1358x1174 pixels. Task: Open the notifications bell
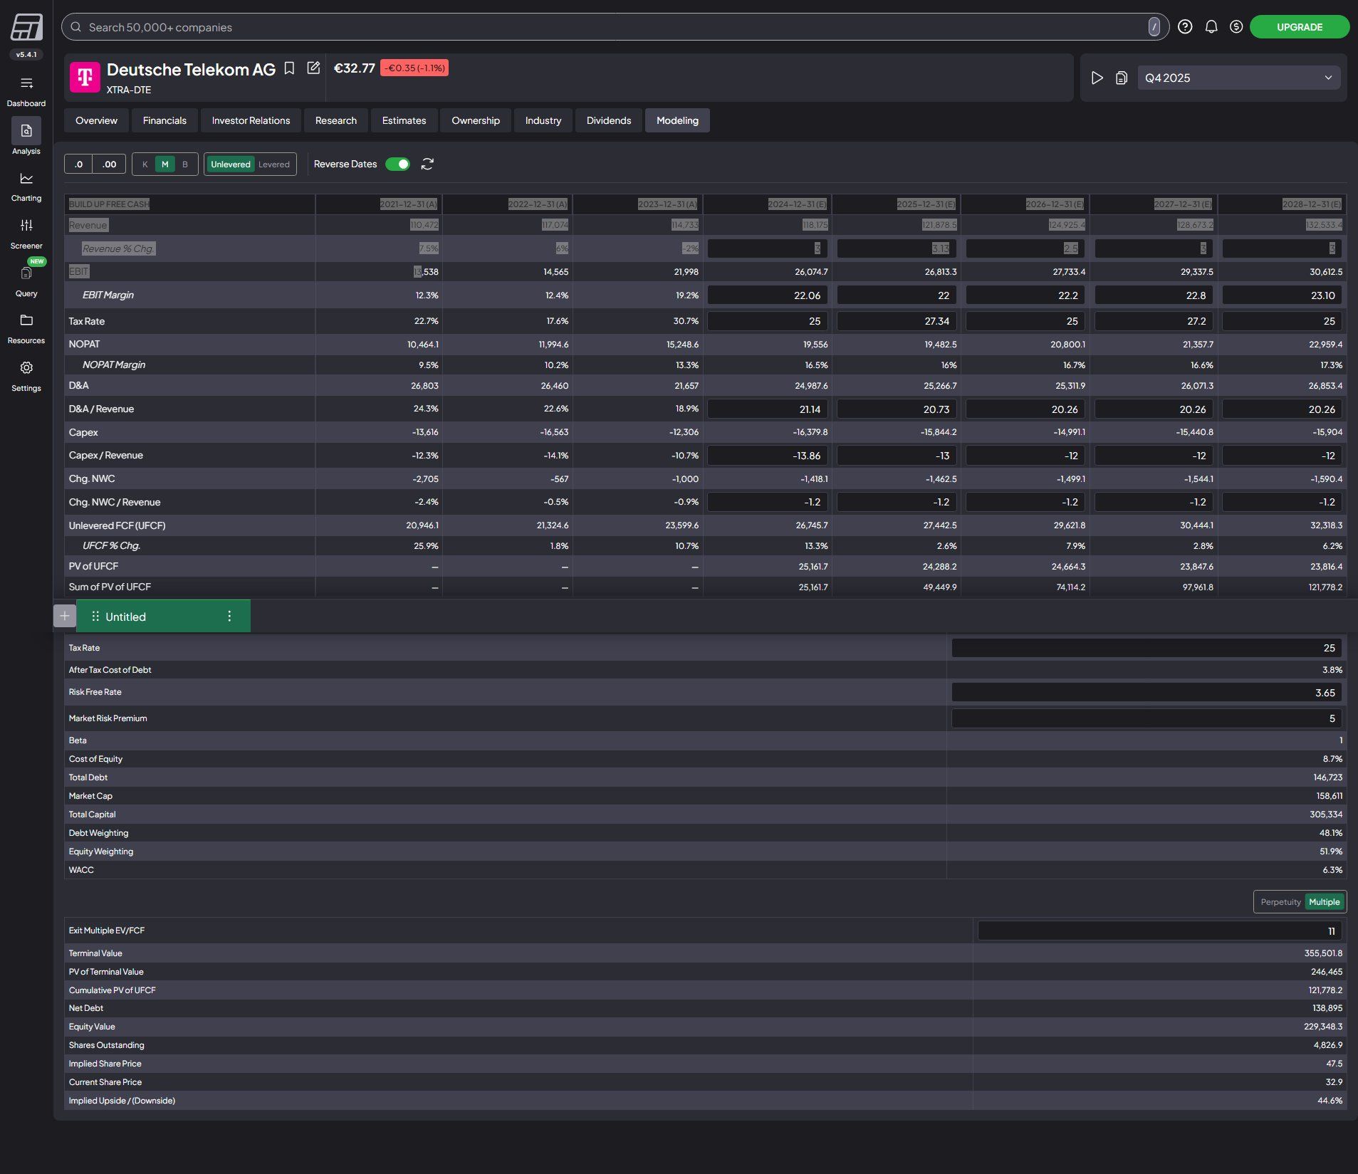point(1211,27)
